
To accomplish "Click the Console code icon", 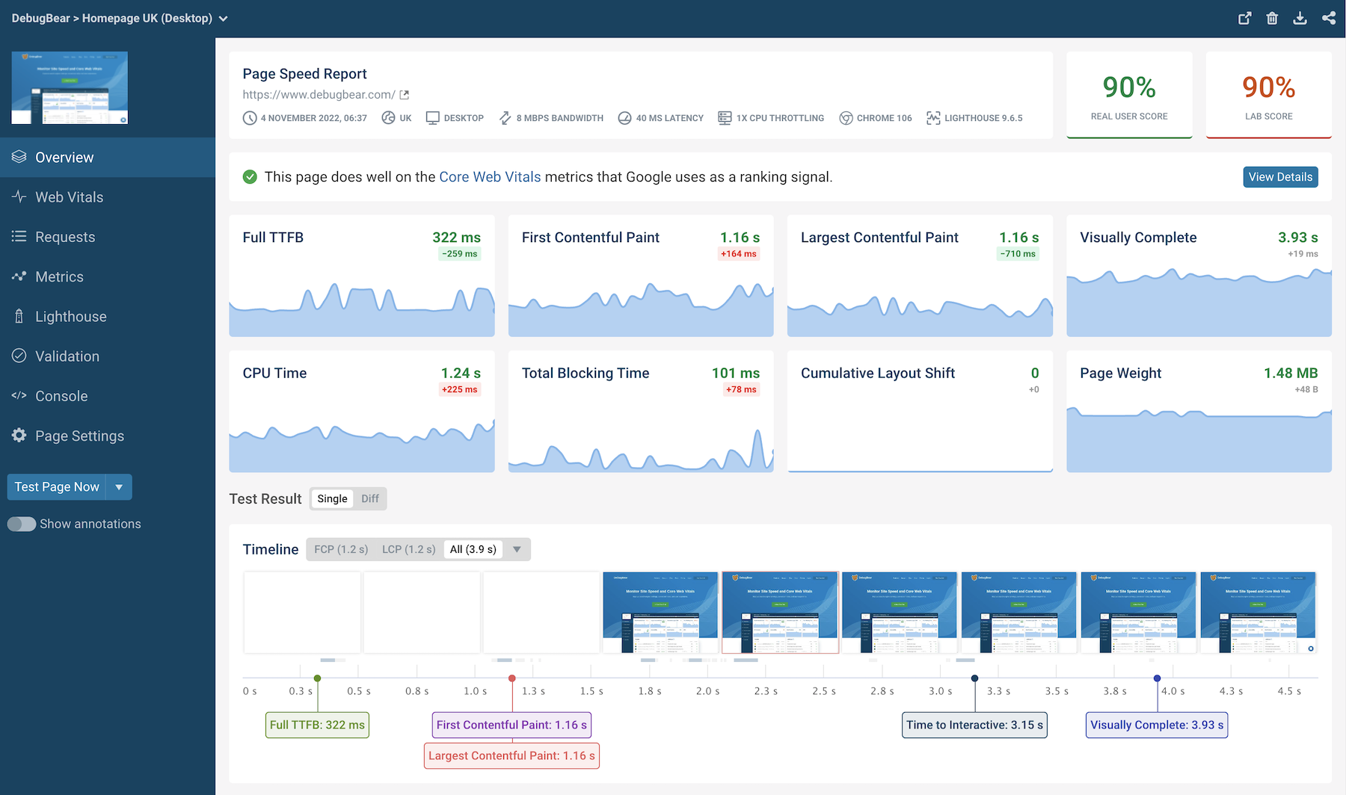I will click(19, 395).
